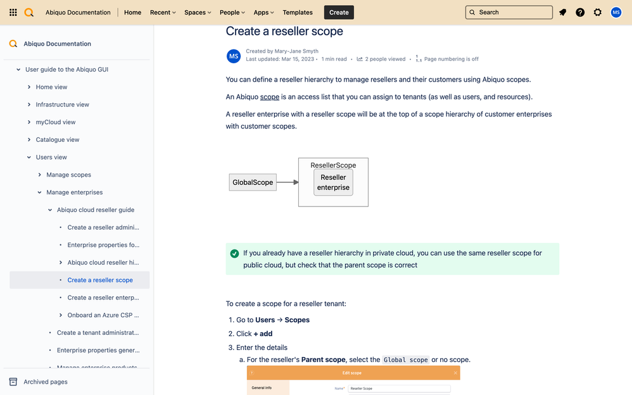Collapse Manage enterprises tree item
Screen dimensions: 632x395
click(x=39, y=192)
